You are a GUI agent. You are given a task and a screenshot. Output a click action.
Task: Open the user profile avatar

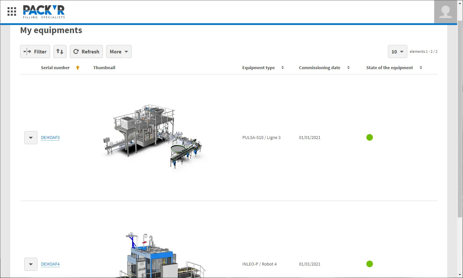[x=445, y=12]
